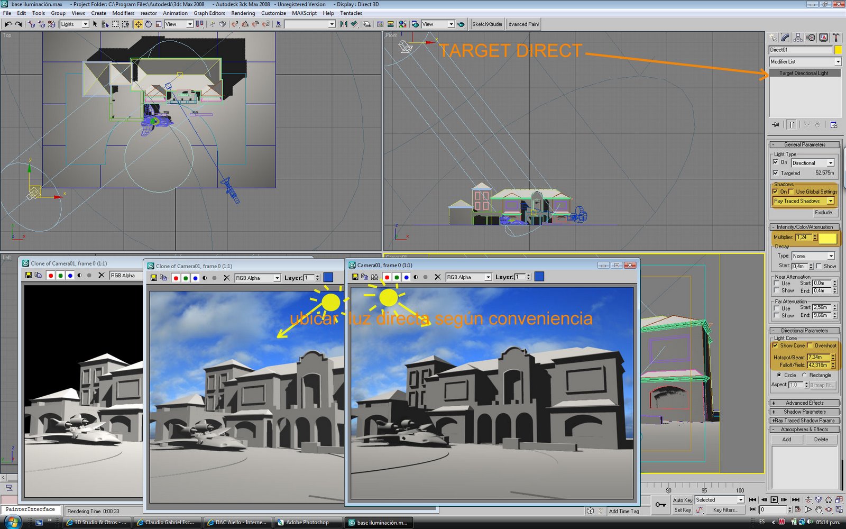This screenshot has width=846, height=529.
Task: Select the Rectangle light cone radio button
Action: 804,375
